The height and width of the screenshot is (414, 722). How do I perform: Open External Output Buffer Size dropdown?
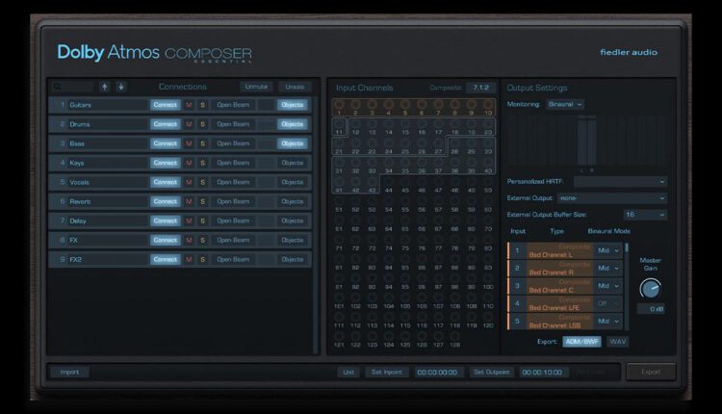tap(644, 215)
